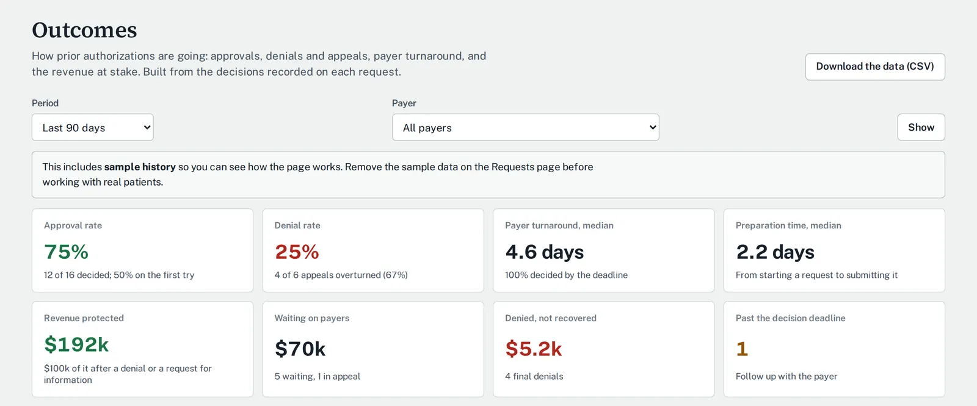Click Download the data (CSV) button
977x406 pixels.
pos(875,67)
